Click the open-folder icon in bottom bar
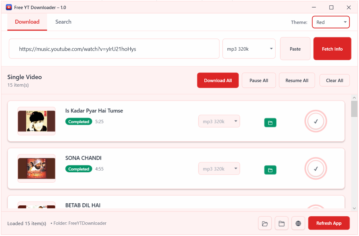Viewport: 359px width, 236px height. tap(265, 224)
